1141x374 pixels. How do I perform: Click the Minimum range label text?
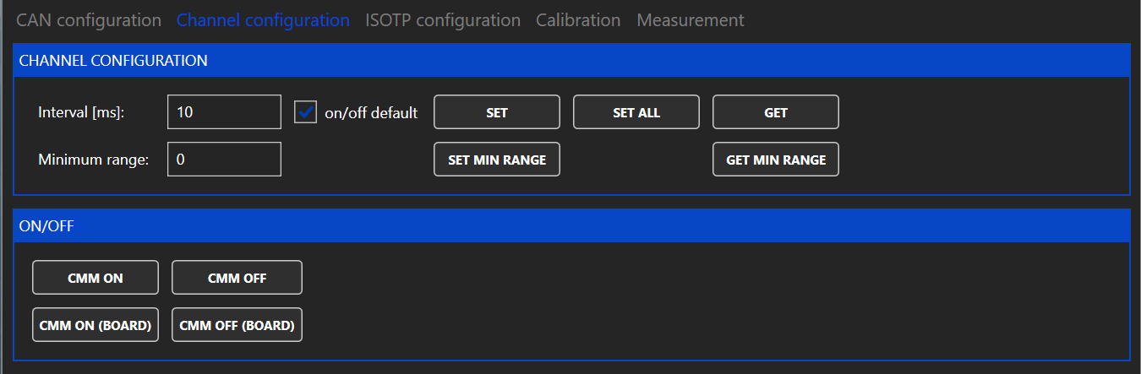(94, 160)
